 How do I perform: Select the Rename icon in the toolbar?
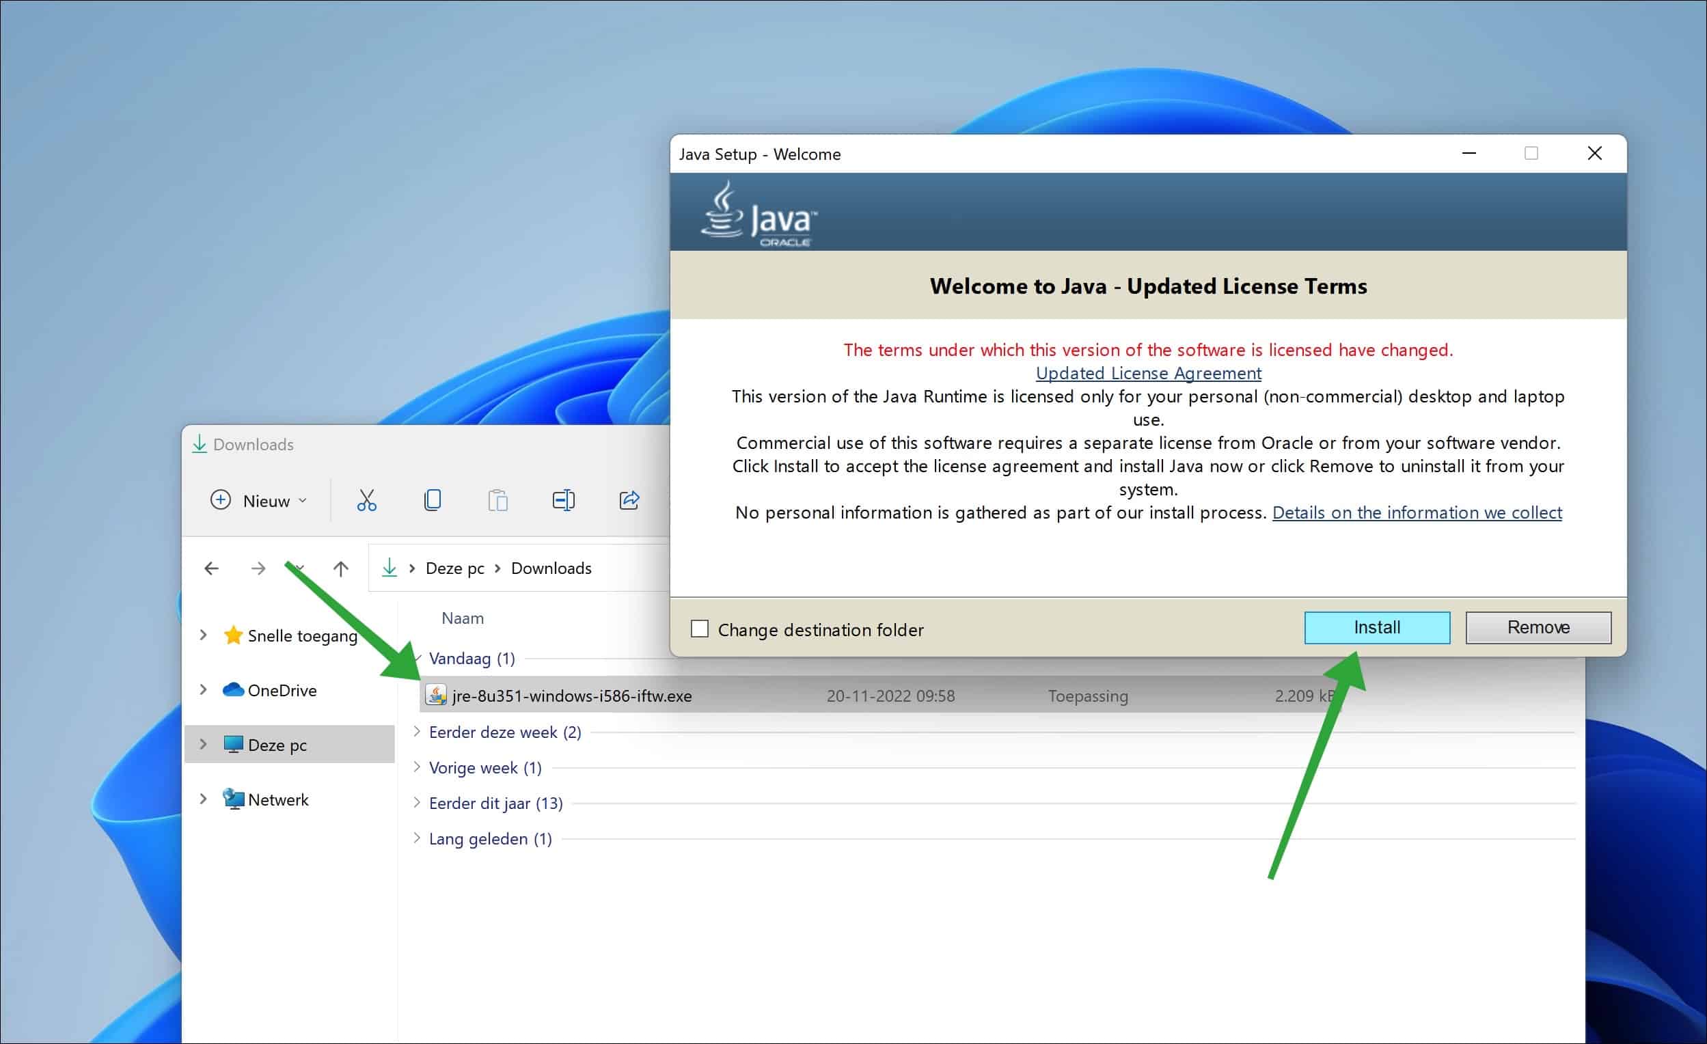coord(563,499)
